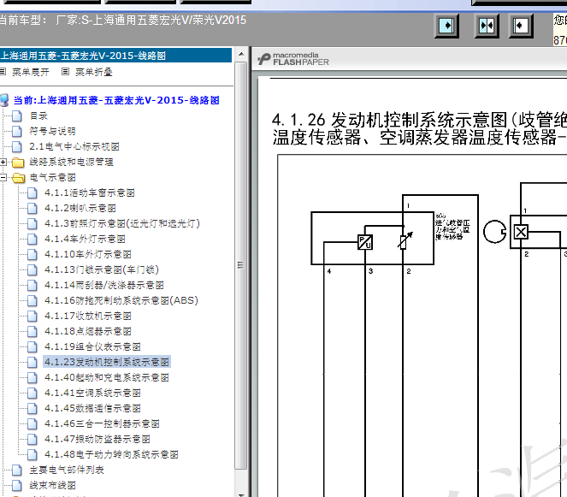
Task: Click the left-arrow panel layout button
Action: coord(521,26)
